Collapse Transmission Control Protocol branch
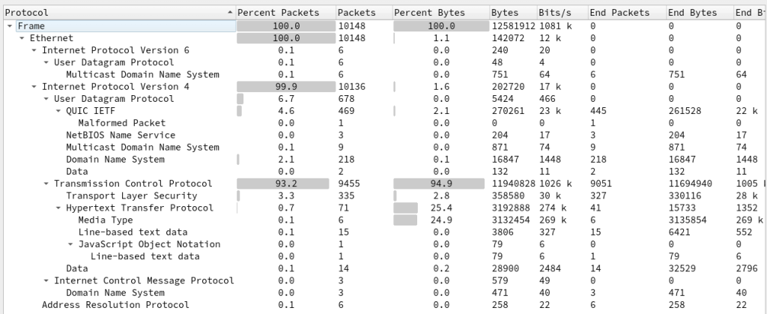 [46, 184]
